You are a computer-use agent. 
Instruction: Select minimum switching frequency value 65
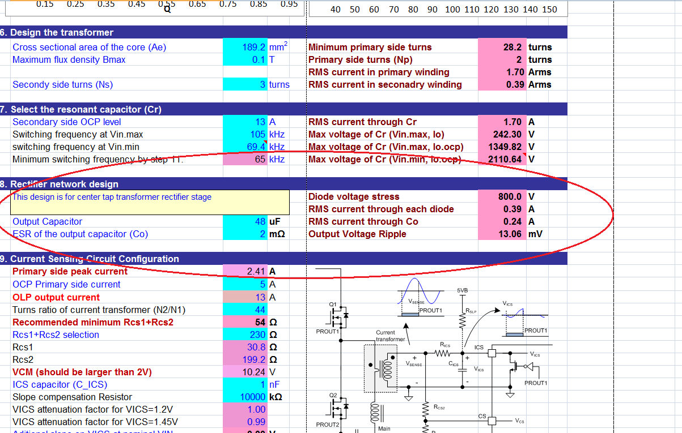[x=245, y=160]
